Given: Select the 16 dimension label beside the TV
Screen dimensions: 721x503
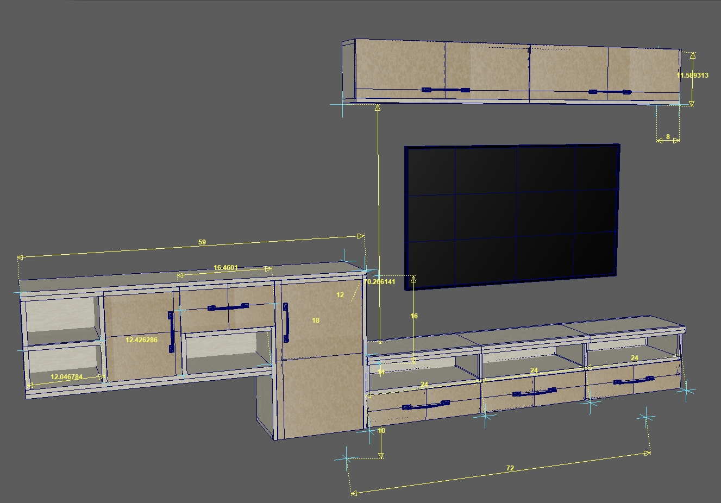Looking at the screenshot, I should click(414, 316).
